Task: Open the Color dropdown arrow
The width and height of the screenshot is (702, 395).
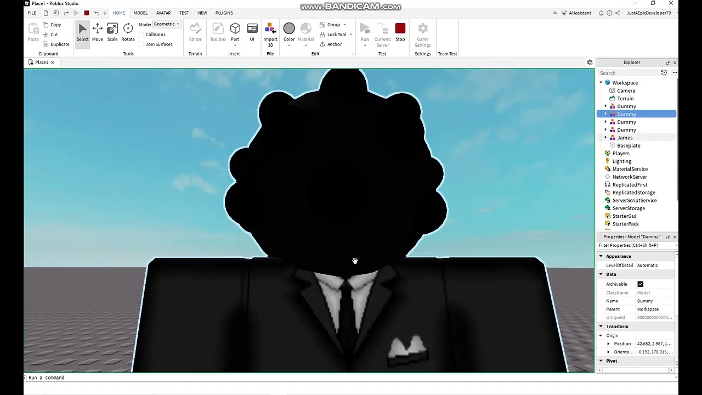Action: tap(289, 46)
